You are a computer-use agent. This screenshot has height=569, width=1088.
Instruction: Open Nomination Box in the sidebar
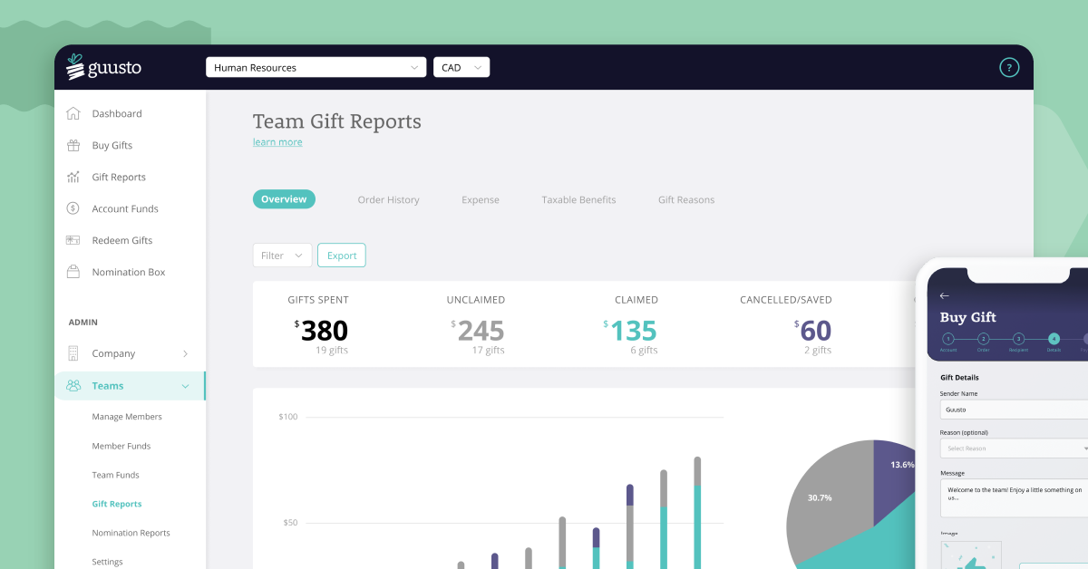(130, 272)
